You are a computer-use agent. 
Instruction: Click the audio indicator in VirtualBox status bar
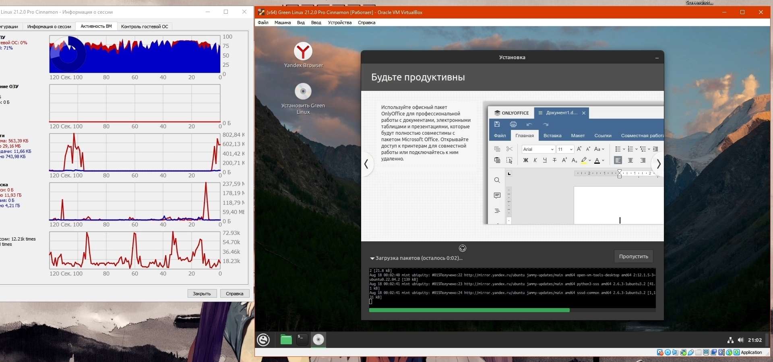point(676,352)
